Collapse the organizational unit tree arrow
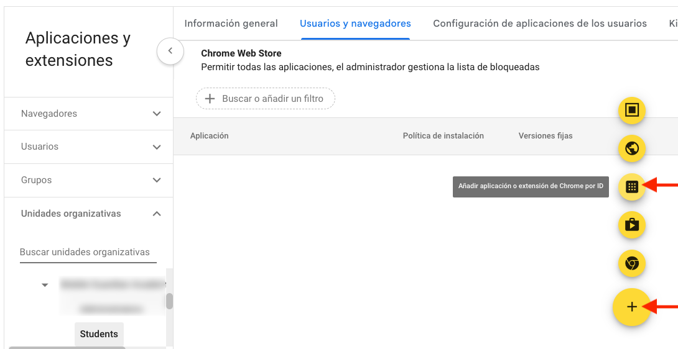Image resolution: width=678 pixels, height=349 pixels. tap(45, 285)
